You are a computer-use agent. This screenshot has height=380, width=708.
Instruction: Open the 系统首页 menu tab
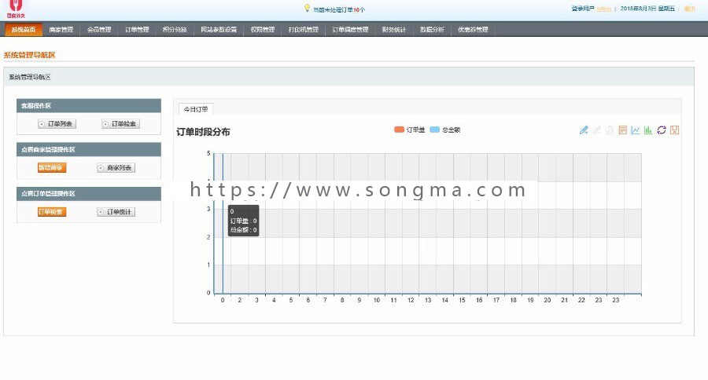[24, 29]
